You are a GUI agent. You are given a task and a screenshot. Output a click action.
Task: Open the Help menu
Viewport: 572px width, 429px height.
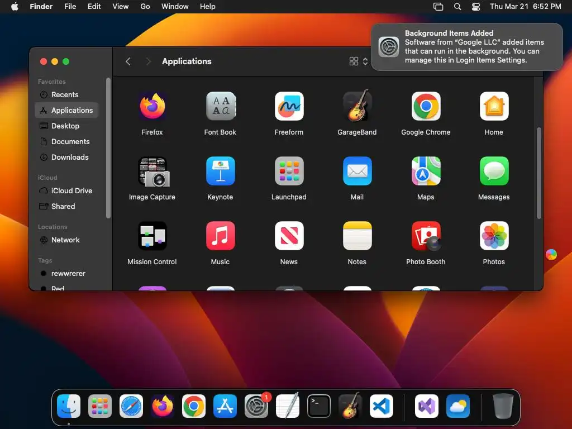pyautogui.click(x=208, y=7)
